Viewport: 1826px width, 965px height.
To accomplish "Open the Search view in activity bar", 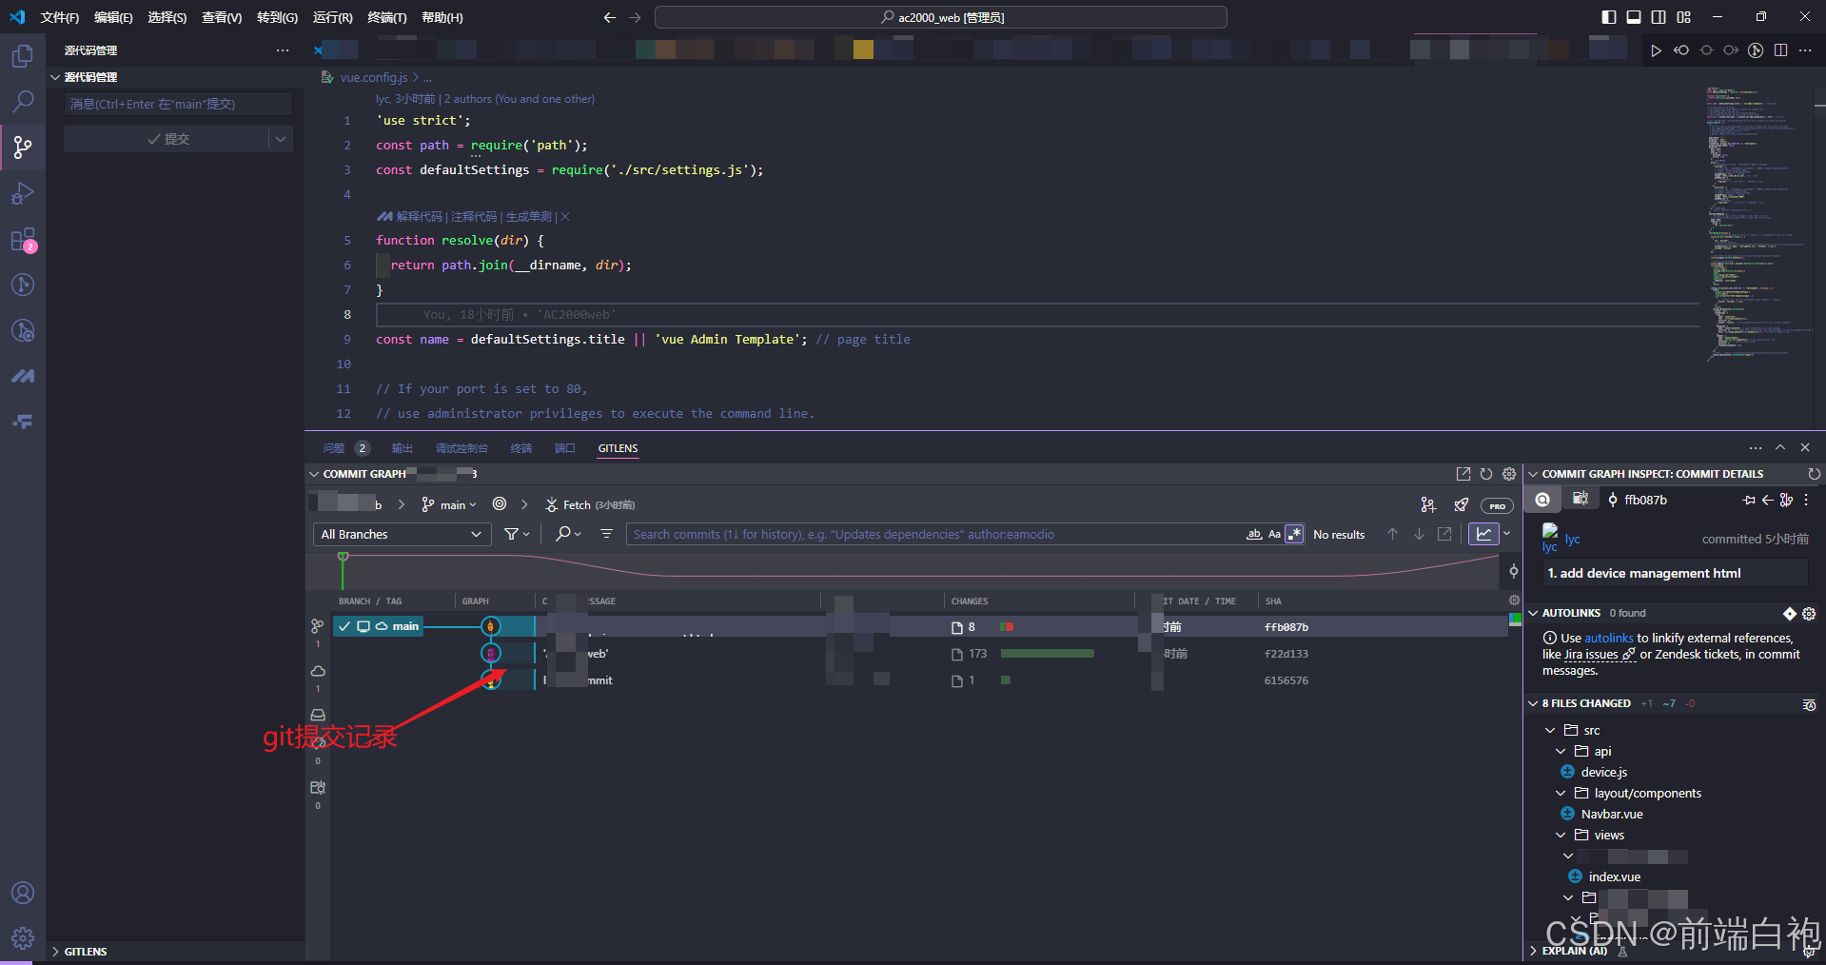I will tap(23, 101).
